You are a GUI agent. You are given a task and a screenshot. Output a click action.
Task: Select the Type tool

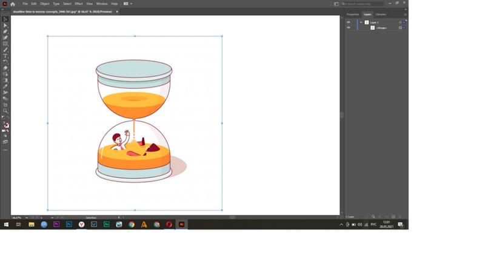[5, 56]
